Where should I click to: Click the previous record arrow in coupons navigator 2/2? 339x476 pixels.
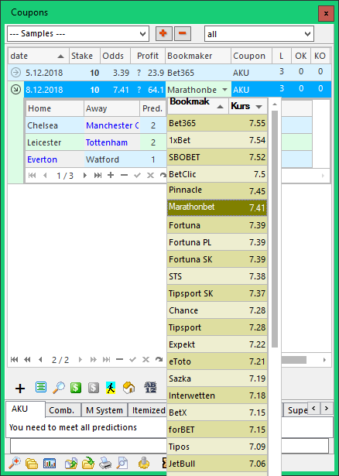(x=40, y=360)
